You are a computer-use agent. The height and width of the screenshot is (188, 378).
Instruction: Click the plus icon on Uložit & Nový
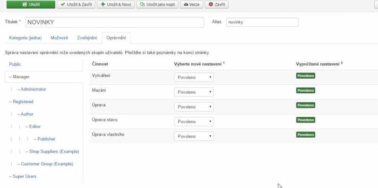coord(103,4)
